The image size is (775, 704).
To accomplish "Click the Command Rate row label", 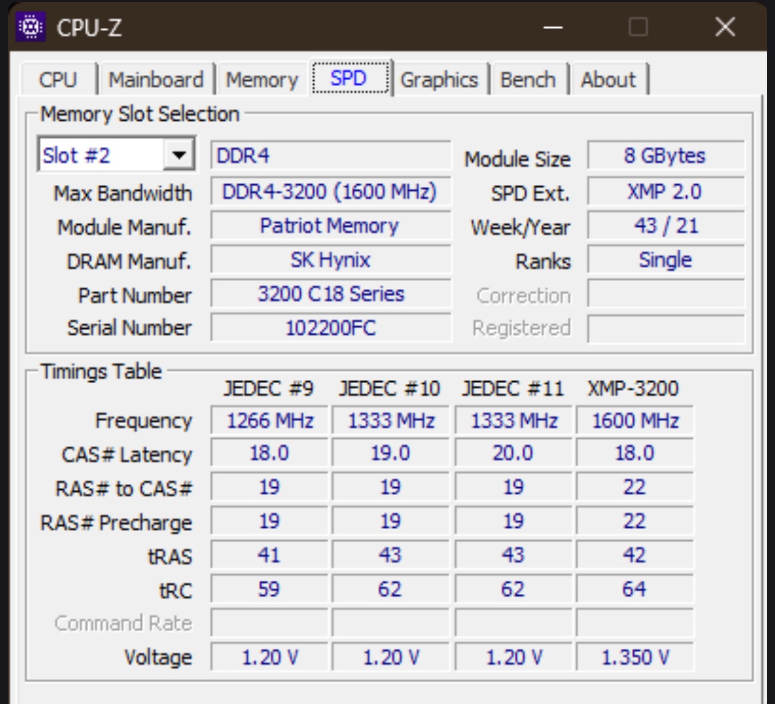I will [x=123, y=623].
